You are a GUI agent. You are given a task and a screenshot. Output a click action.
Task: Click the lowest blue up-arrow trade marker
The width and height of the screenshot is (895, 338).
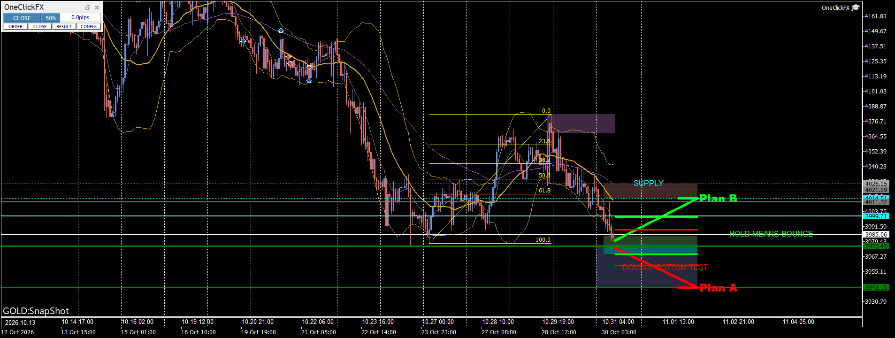[309, 80]
